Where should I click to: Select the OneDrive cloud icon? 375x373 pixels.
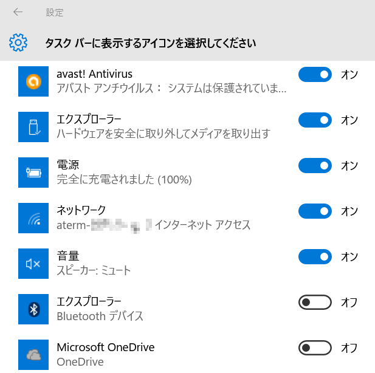[33, 355]
